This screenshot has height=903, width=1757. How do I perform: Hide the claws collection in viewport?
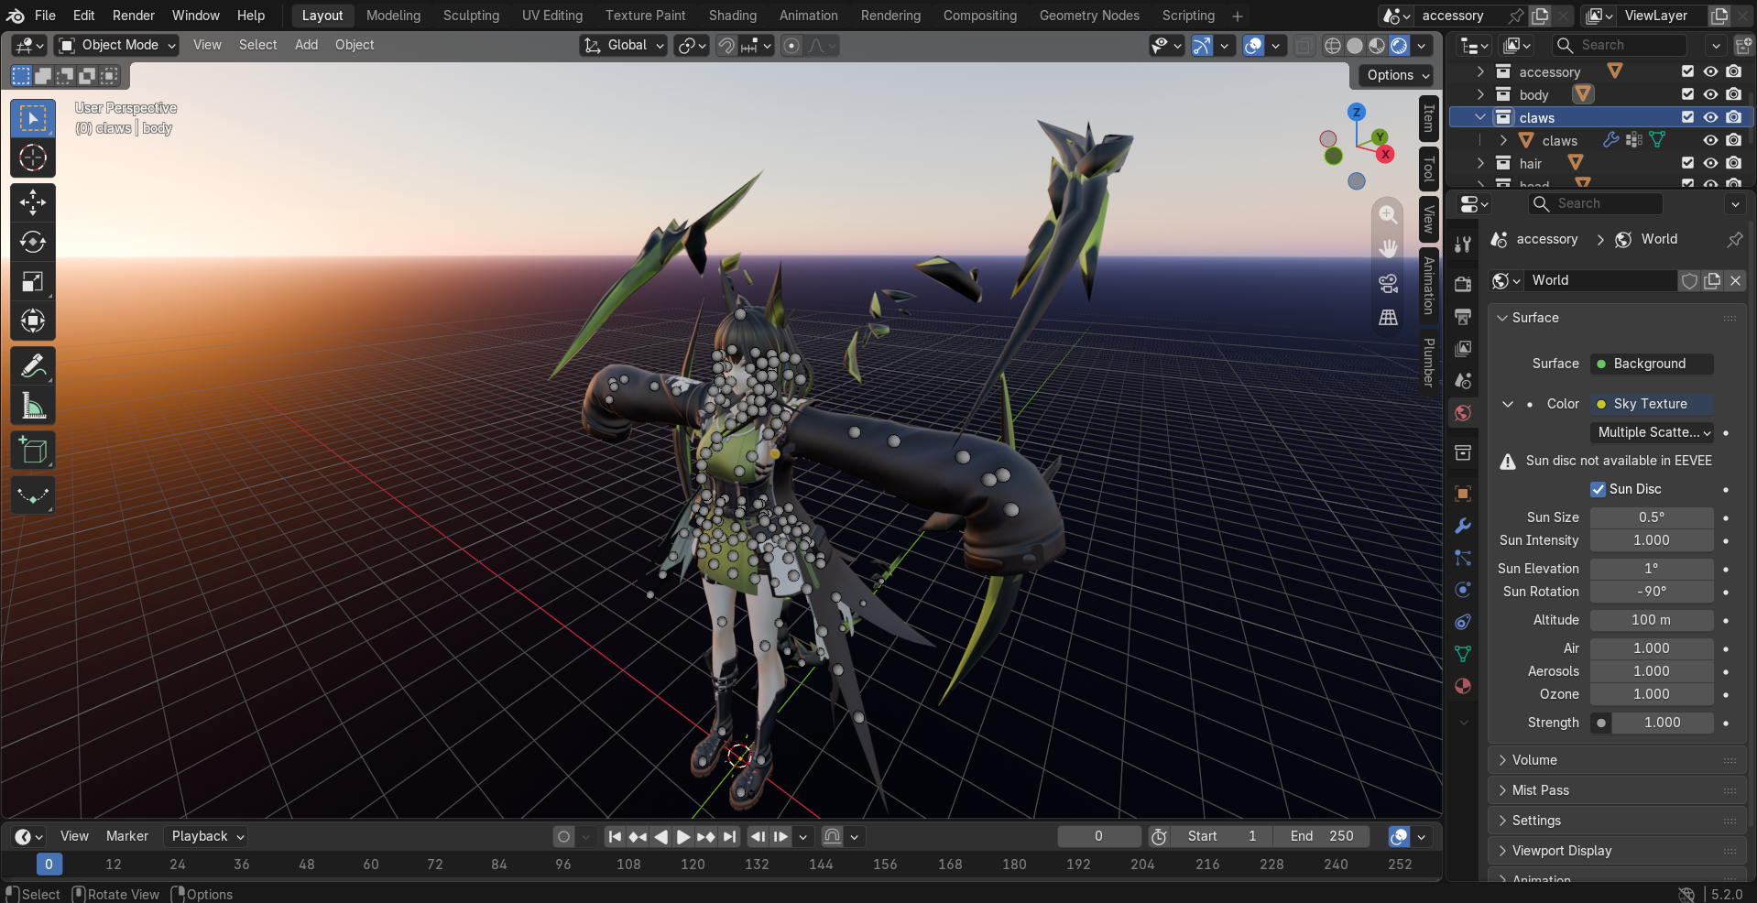1710,117
